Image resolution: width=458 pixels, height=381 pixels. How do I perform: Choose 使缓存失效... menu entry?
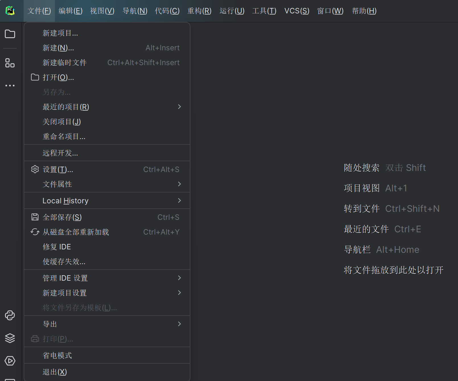pyautogui.click(x=107, y=262)
